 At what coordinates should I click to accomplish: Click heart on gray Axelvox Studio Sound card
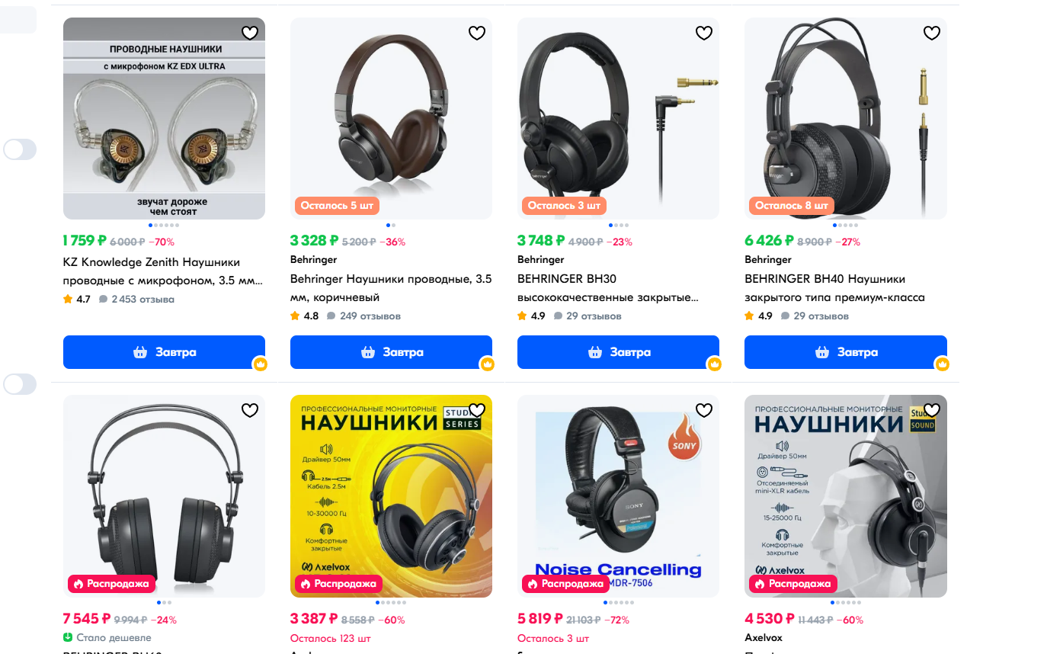[x=932, y=411]
